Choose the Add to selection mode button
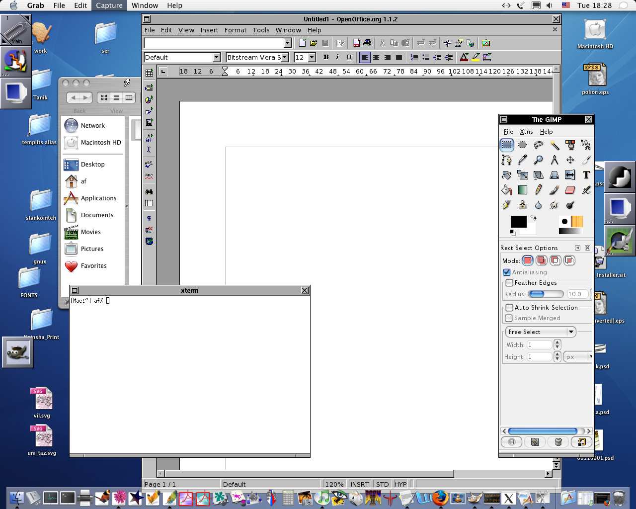This screenshot has width=636, height=509. (x=542, y=260)
